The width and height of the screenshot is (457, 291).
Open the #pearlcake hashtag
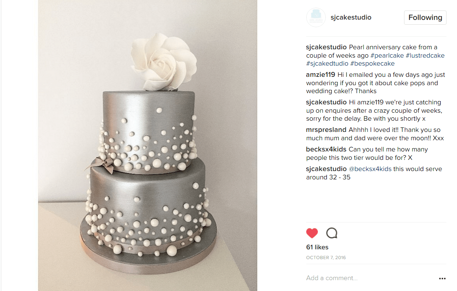(387, 55)
